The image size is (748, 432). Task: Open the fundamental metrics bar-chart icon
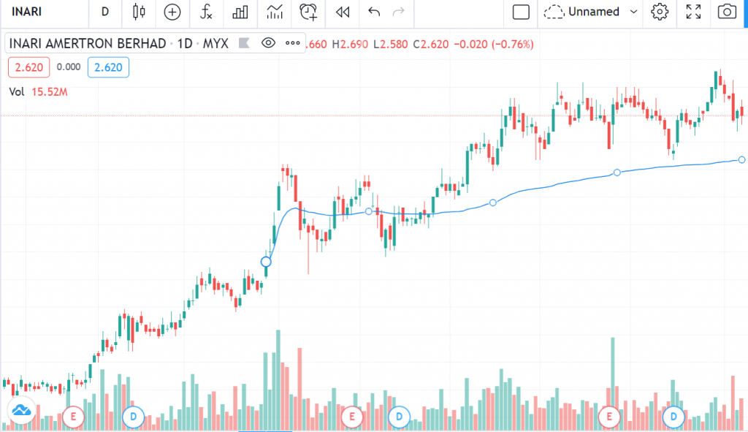point(240,13)
